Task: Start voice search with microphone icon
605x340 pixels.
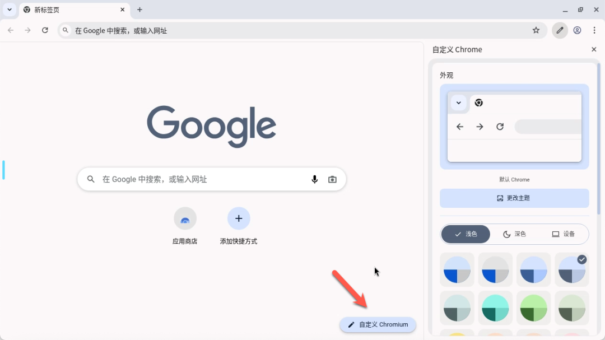Action: coord(314,179)
